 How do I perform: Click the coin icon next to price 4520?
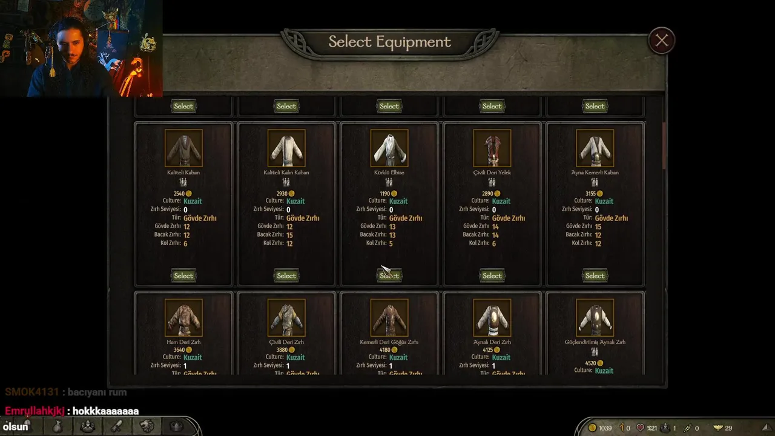pyautogui.click(x=600, y=363)
